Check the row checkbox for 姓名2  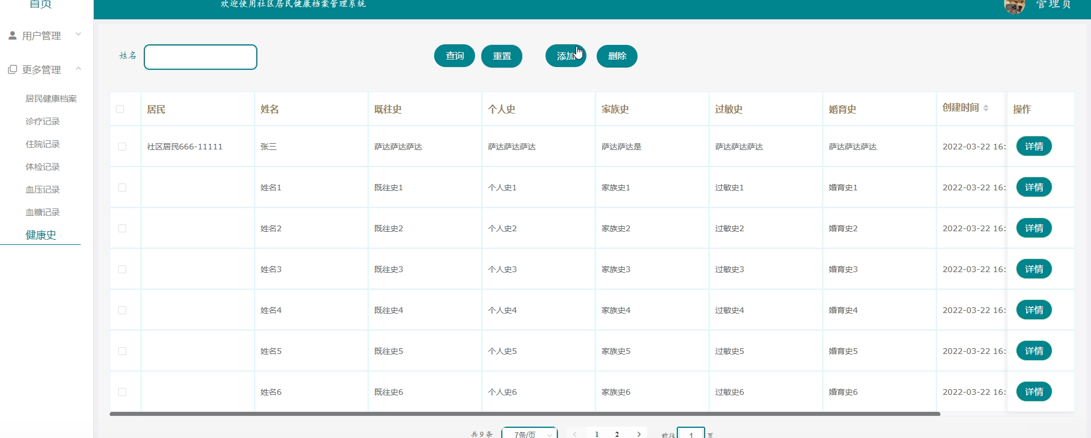[x=122, y=228]
